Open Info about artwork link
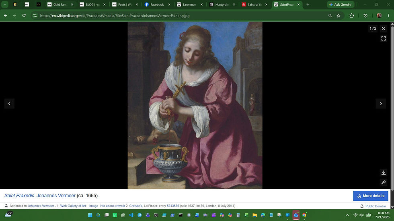Image resolution: width=394 pixels, height=221 pixels. (112, 206)
